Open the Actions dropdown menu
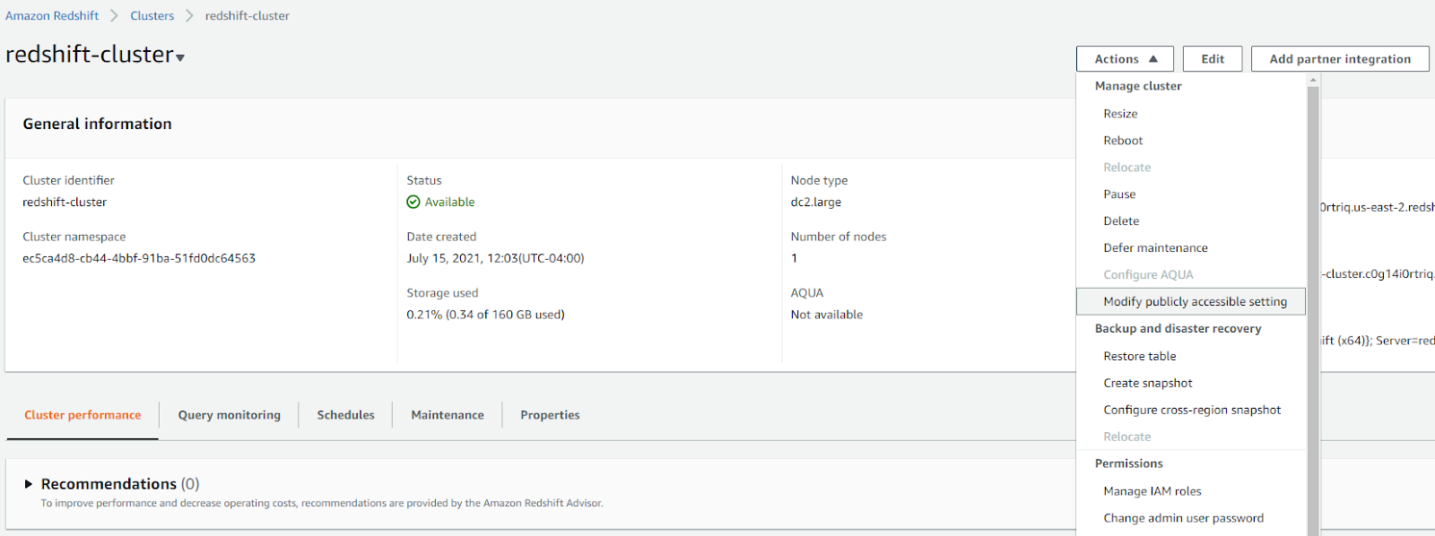This screenshot has height=536, width=1435. coord(1125,59)
